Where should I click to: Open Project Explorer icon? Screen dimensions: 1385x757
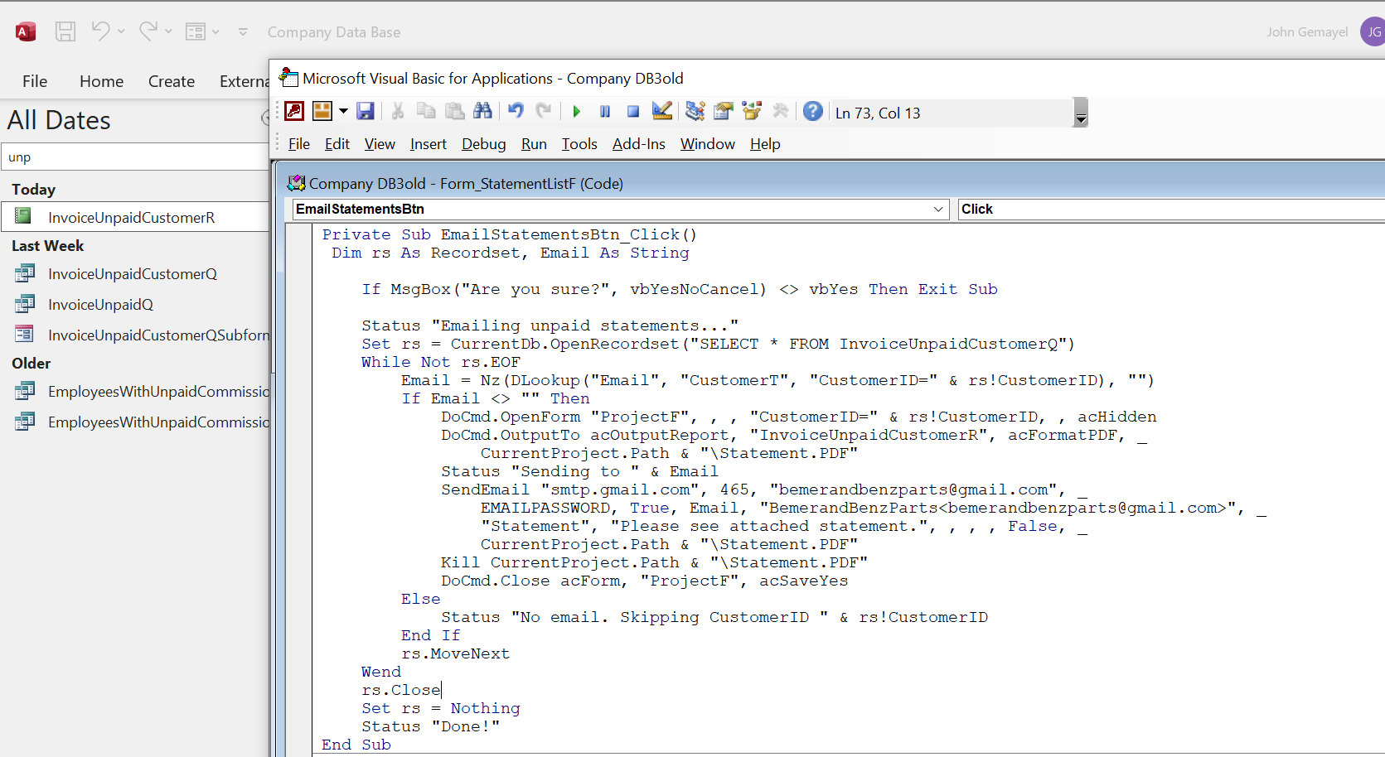[695, 111]
